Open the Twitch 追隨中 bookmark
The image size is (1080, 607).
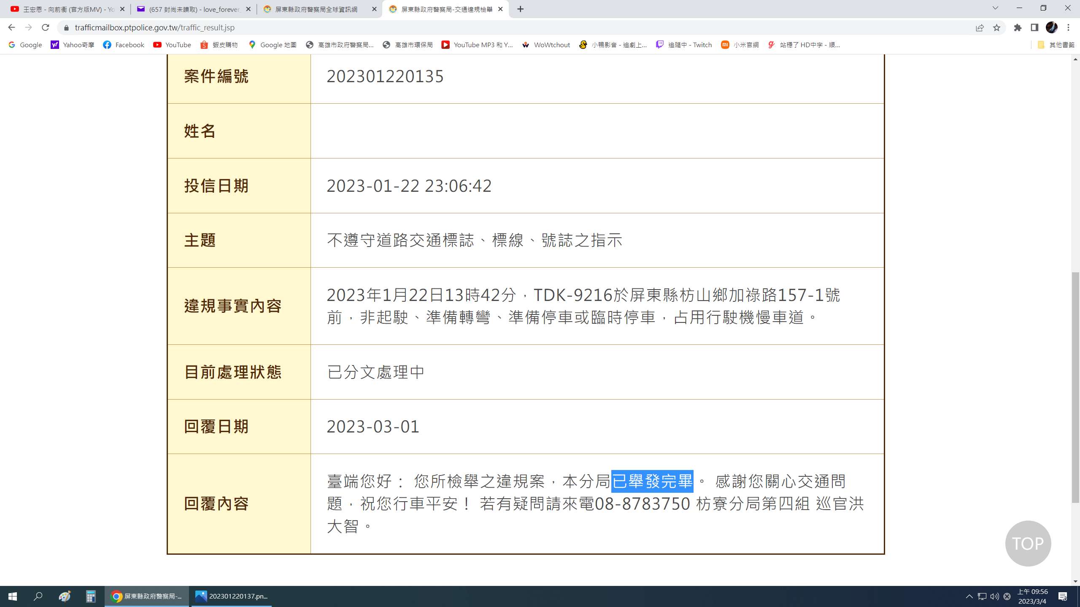pos(684,45)
